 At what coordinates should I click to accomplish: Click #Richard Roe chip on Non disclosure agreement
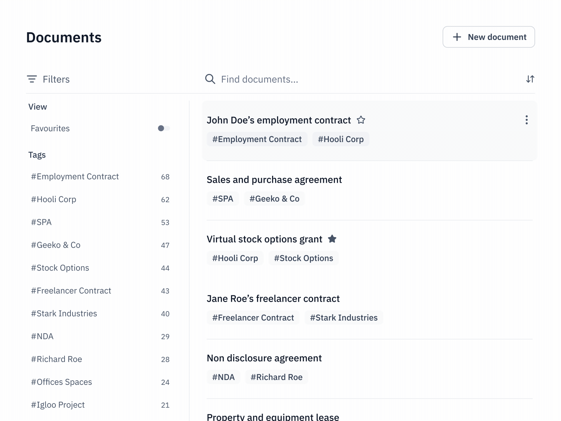[276, 377]
